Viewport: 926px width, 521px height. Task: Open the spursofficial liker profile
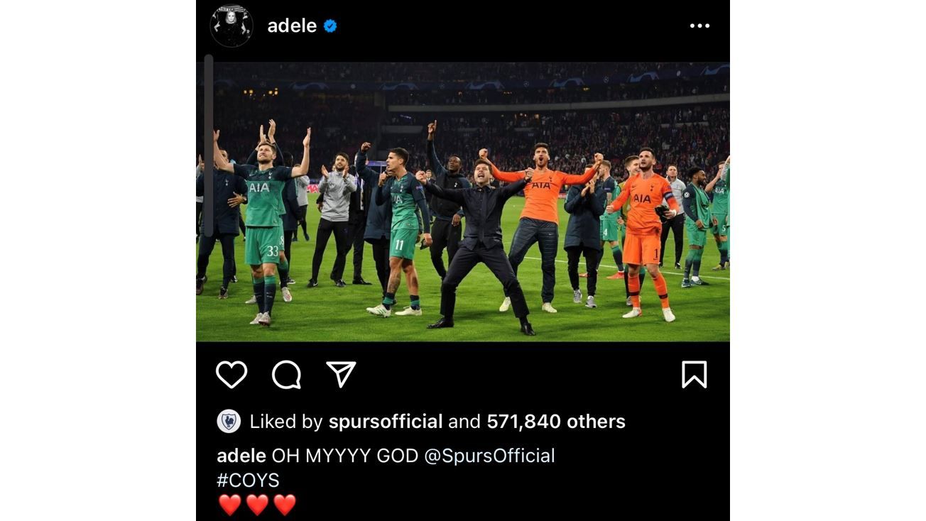point(386,422)
